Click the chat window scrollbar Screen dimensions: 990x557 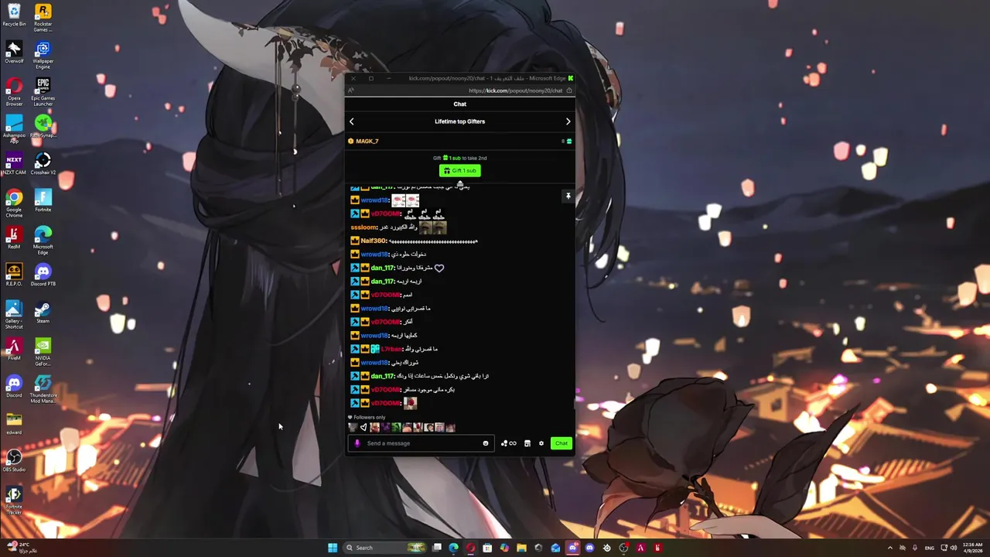pos(574,402)
